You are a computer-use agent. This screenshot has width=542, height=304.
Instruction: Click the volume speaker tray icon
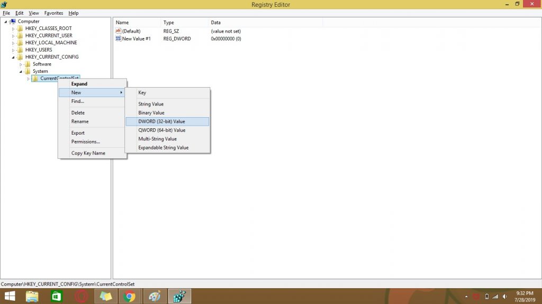(505, 297)
